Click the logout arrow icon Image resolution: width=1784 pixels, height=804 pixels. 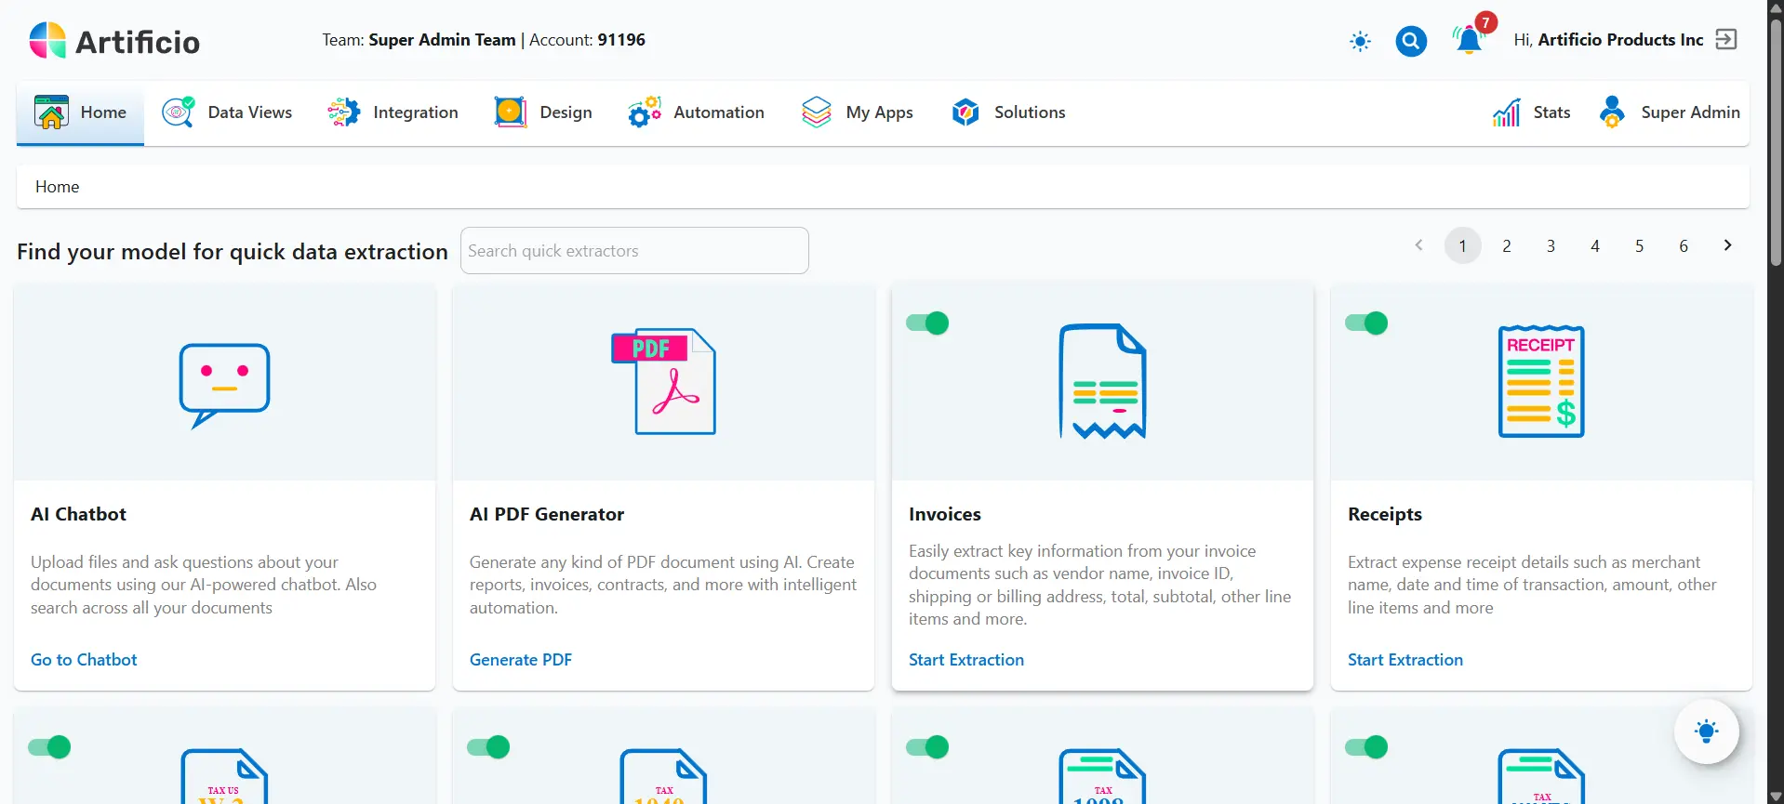click(x=1726, y=39)
